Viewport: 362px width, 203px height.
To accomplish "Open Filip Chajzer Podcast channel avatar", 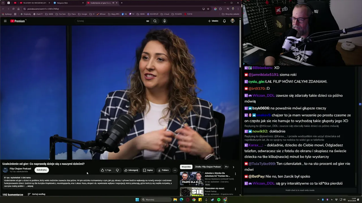I will click(5, 170).
